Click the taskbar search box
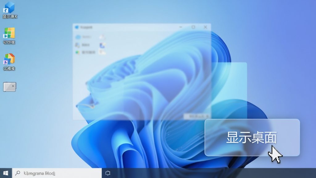This screenshot has height=178, width=316. point(57,173)
